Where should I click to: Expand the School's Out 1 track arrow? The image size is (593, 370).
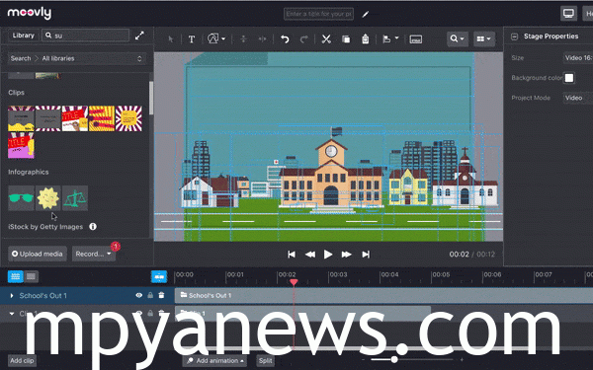[12, 295]
